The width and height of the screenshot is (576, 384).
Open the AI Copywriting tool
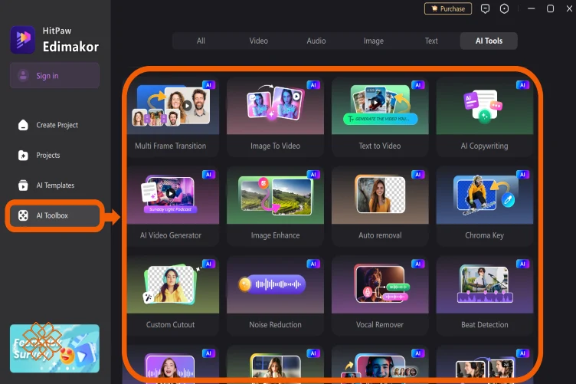pos(485,117)
